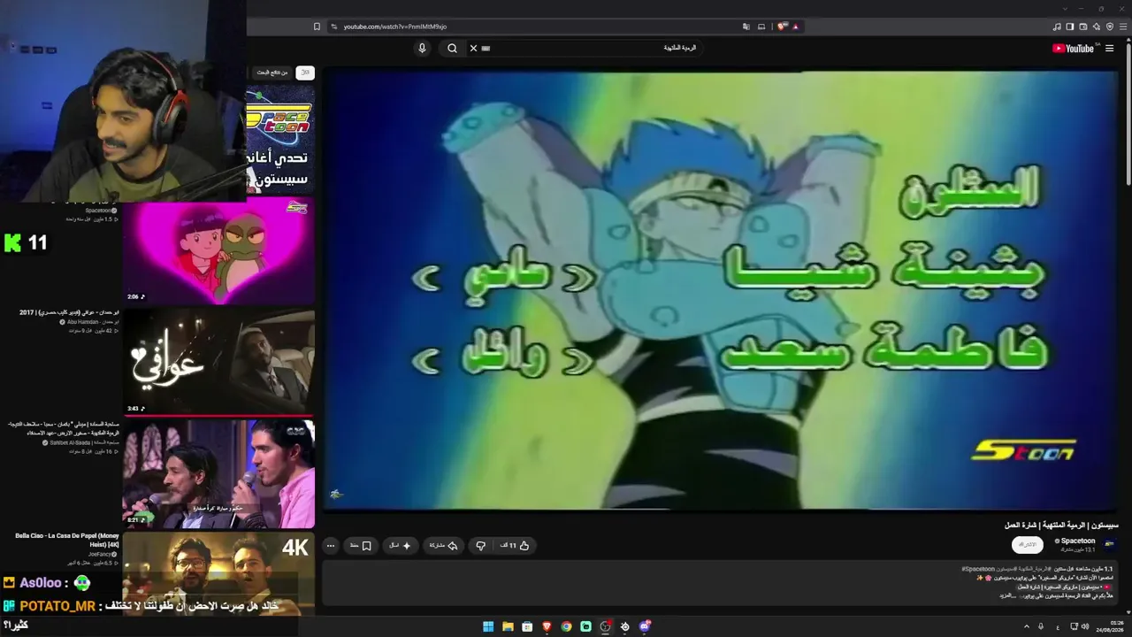Open File Explorer from the taskbar

point(508,626)
